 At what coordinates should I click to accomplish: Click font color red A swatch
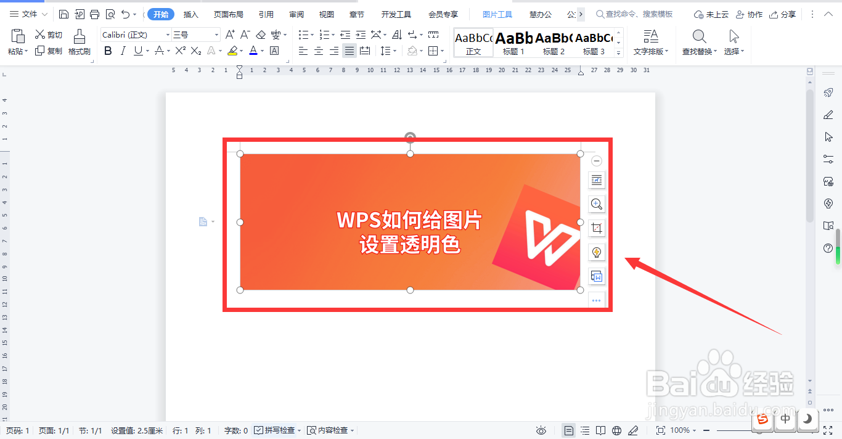click(x=253, y=51)
